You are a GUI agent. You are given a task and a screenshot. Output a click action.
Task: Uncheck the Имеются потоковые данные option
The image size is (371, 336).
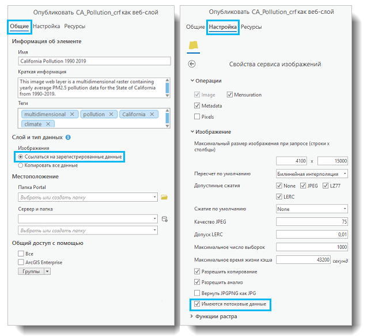point(197,303)
